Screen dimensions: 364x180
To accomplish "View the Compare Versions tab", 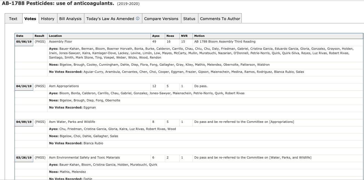I will coord(161,19).
